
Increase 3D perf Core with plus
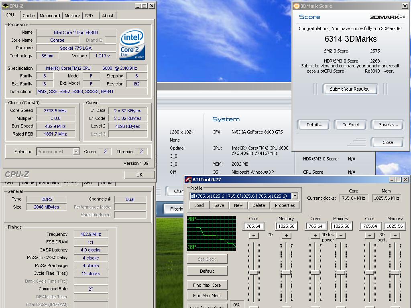coord(370,235)
